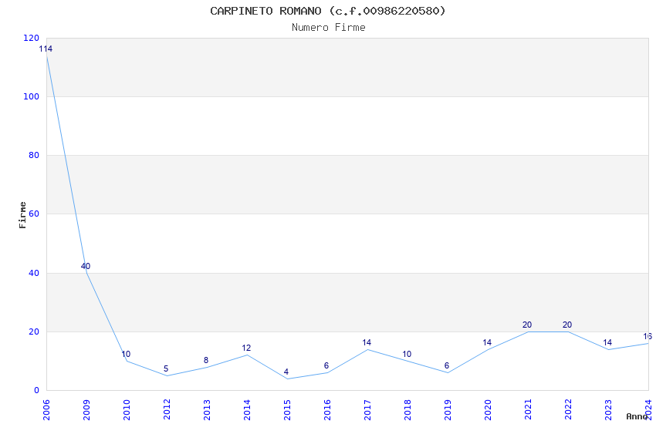Viewport: 656px width, 424px height.
Task: Click the data label 14 above 2023
Action: pos(607,342)
